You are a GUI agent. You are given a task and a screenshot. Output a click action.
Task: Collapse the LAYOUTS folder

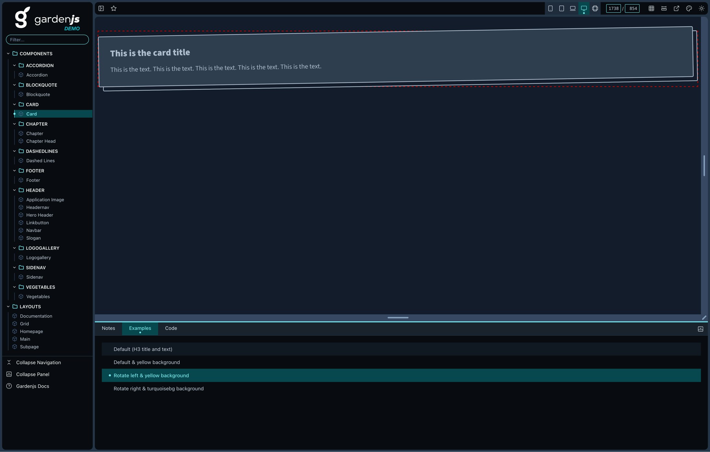click(x=8, y=306)
